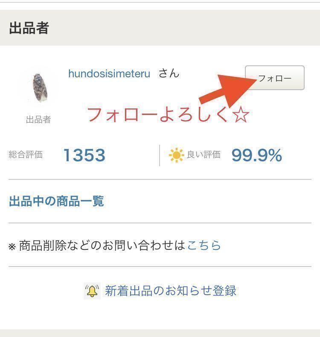
Task: Click the 商品削除などのお問い合わせは text
Action: [102, 245]
